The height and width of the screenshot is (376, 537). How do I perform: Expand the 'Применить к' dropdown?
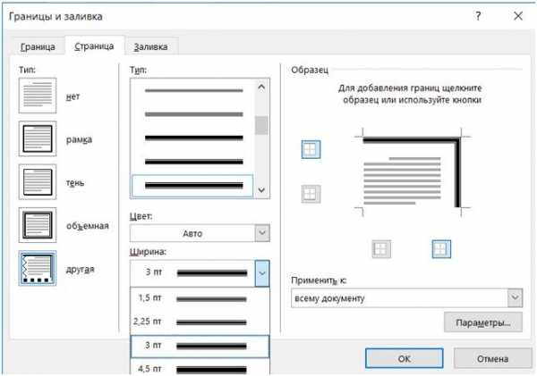pyautogui.click(x=514, y=297)
